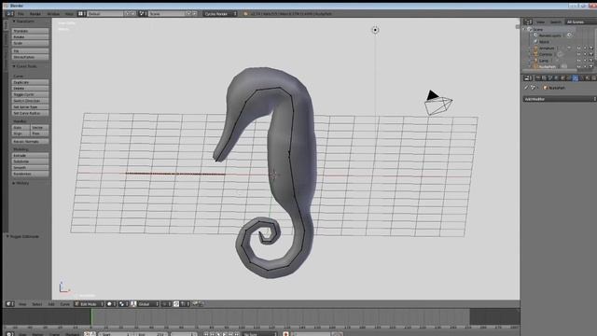Open the 3D viewport Add menu

[x=51, y=304]
